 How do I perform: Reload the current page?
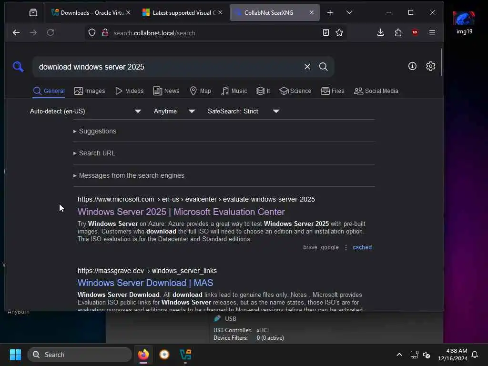point(51,32)
